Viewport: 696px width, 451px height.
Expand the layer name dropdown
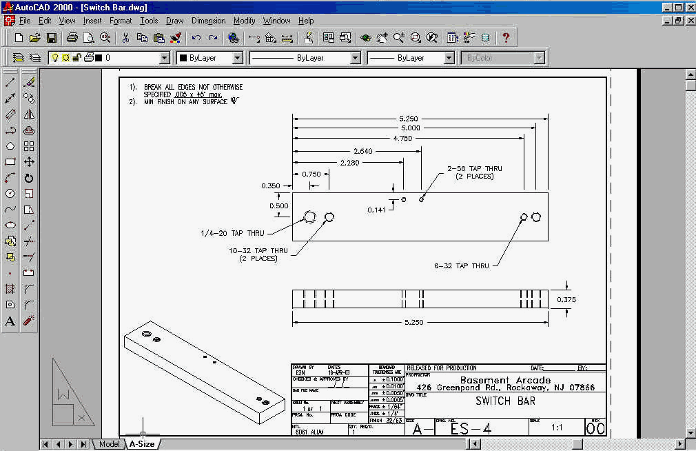(164, 59)
